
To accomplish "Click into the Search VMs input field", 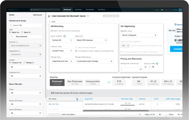I will click(x=26, y=25).
